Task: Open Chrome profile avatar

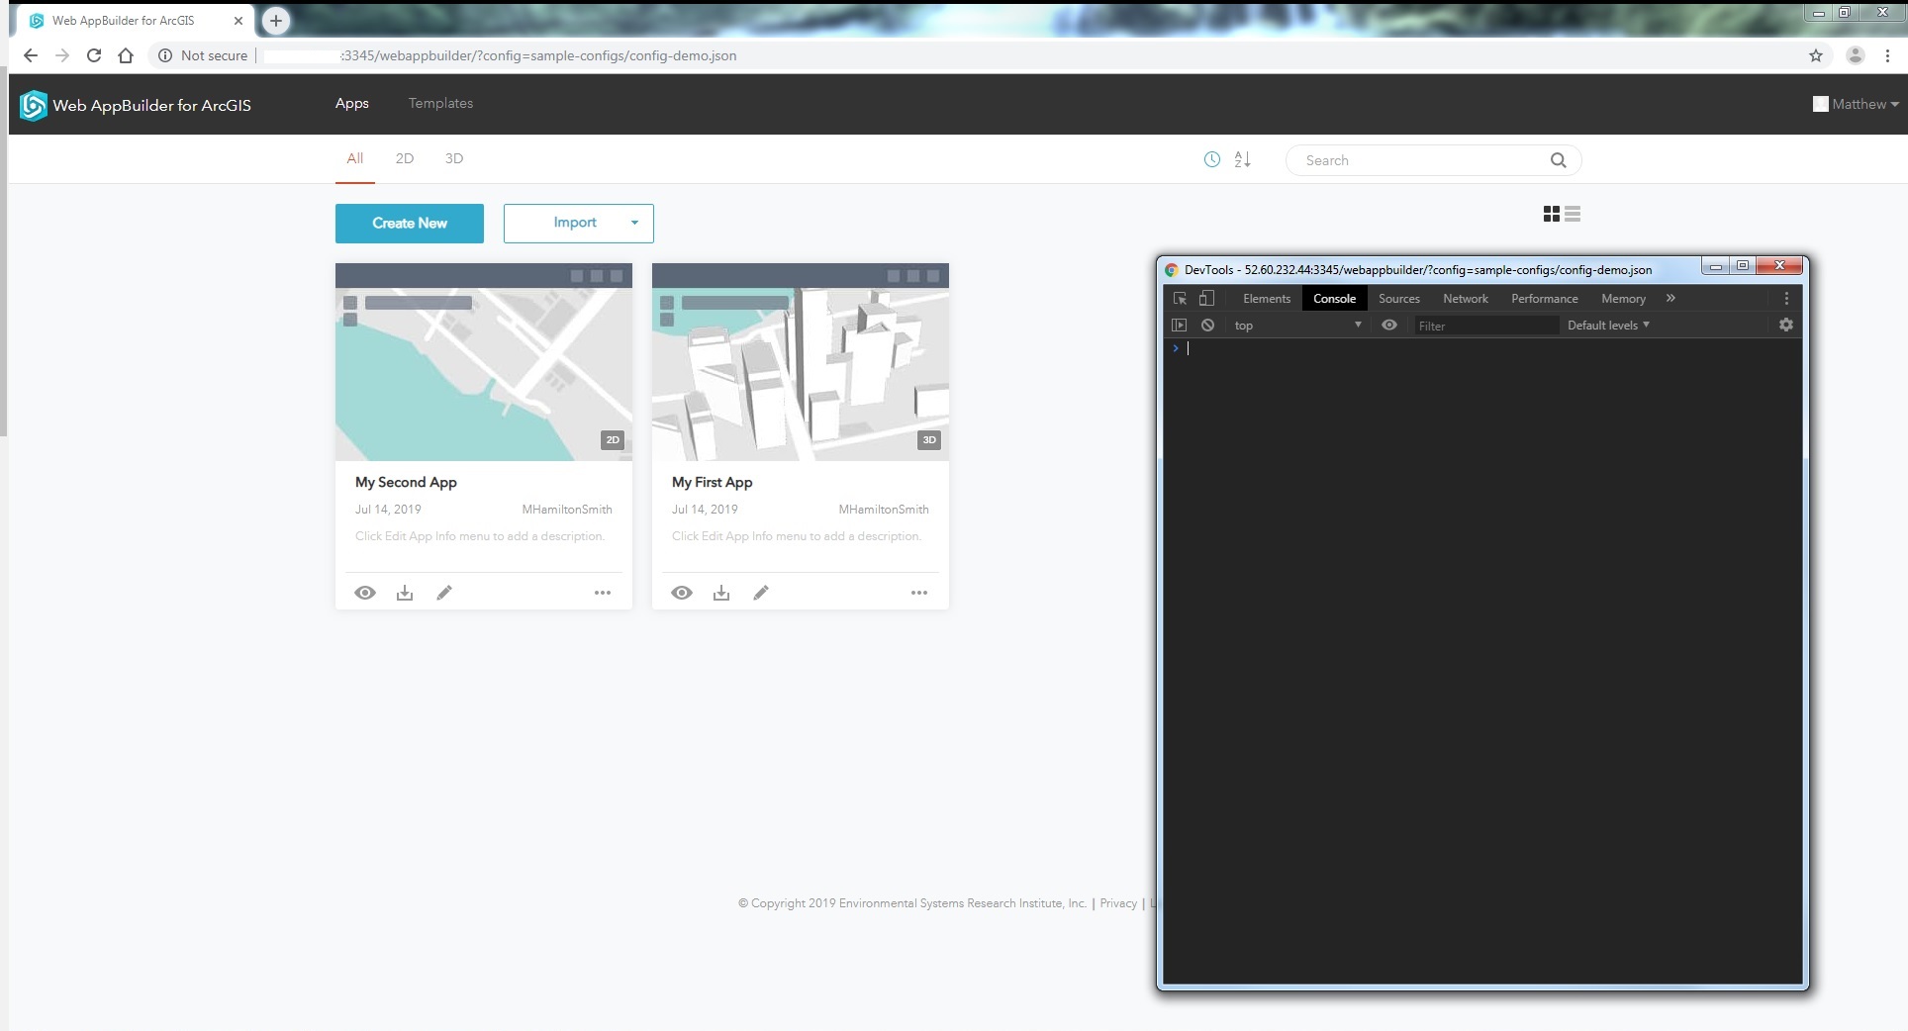Action: (1856, 55)
